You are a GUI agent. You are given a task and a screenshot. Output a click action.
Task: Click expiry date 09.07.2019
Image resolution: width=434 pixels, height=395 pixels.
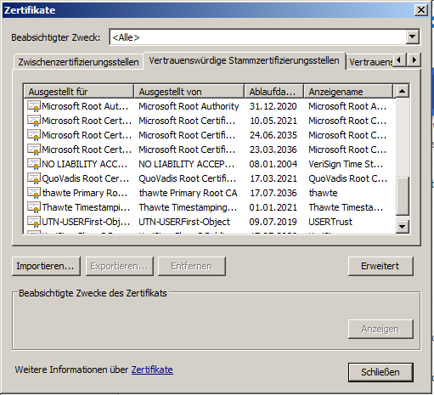click(273, 222)
